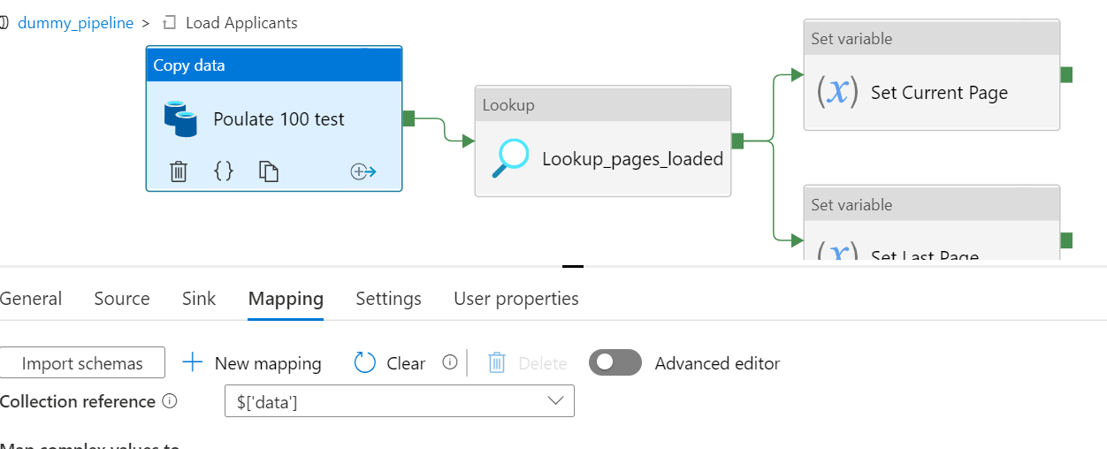Open the Collection reference dropdown
Image resolution: width=1107 pixels, height=449 pixels.
point(400,400)
